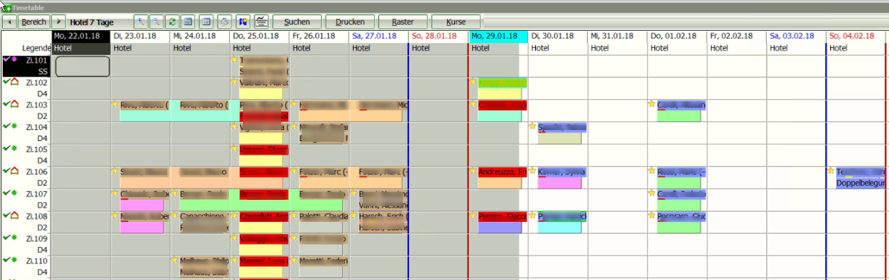Click the house status icon beside Zi.102
Viewport: 889px width, 280px height.
coord(14,81)
